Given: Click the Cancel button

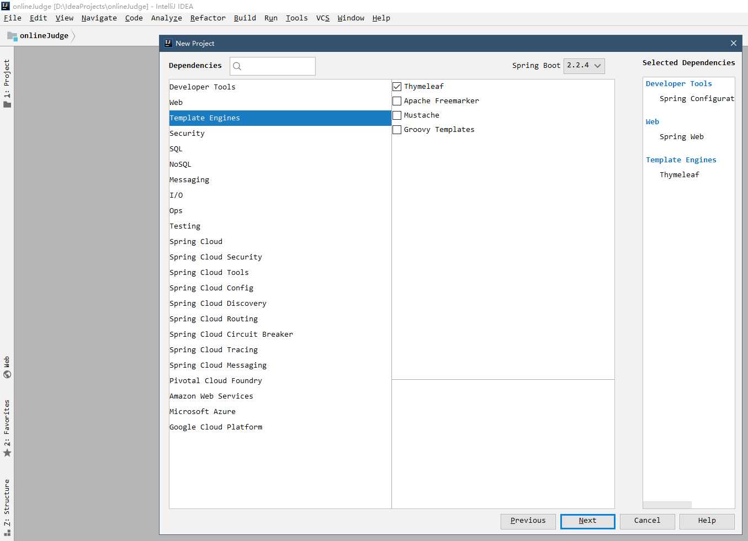Looking at the screenshot, I should pyautogui.click(x=648, y=521).
